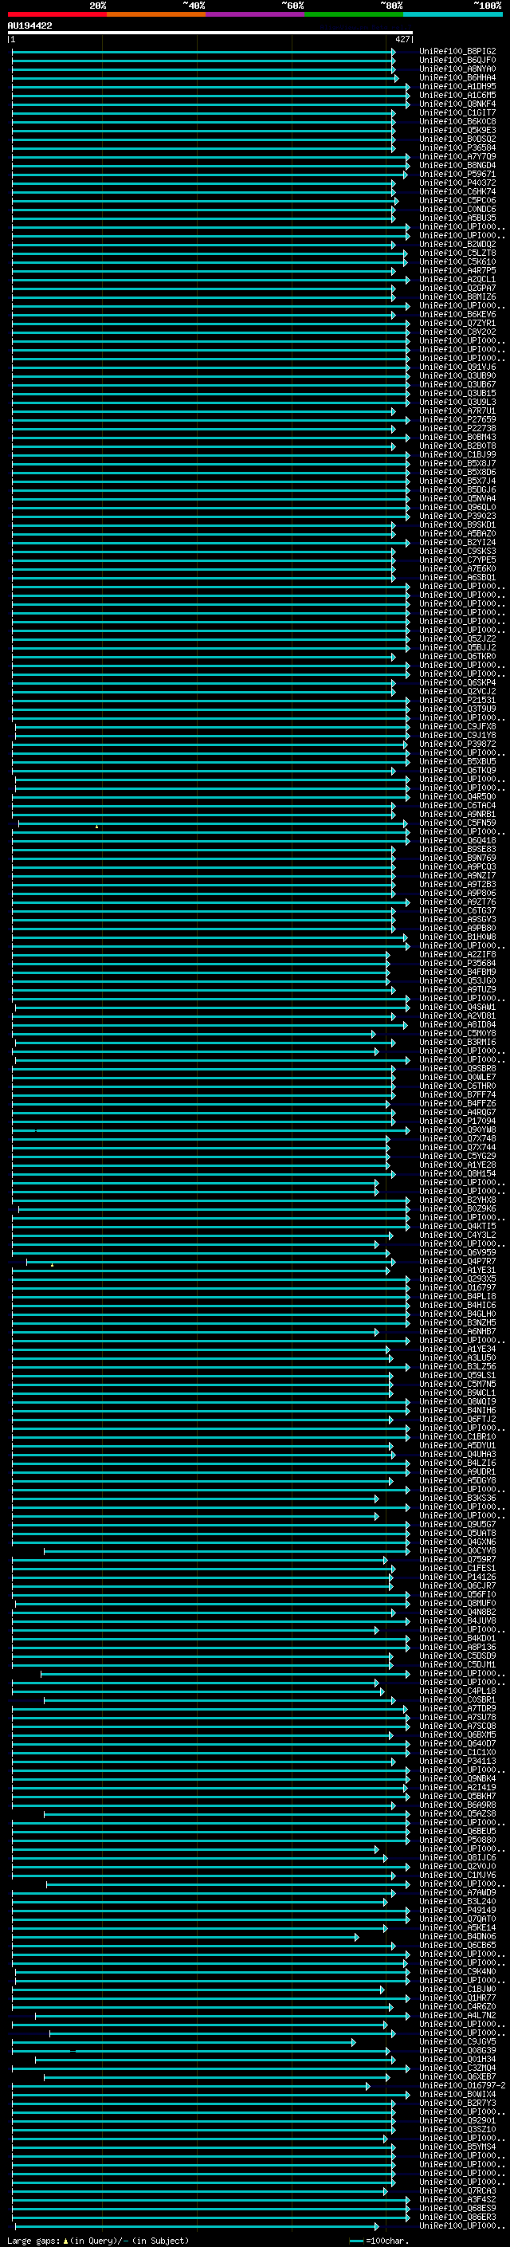Select the UniRef100_Q7X748 label
Screen dimensions: 510x2247
point(457,1138)
